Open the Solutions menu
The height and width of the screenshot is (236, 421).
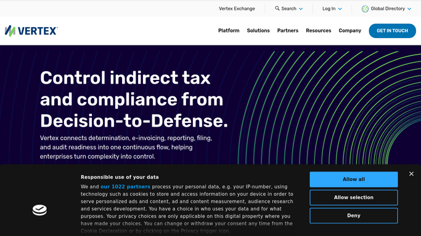(258, 31)
